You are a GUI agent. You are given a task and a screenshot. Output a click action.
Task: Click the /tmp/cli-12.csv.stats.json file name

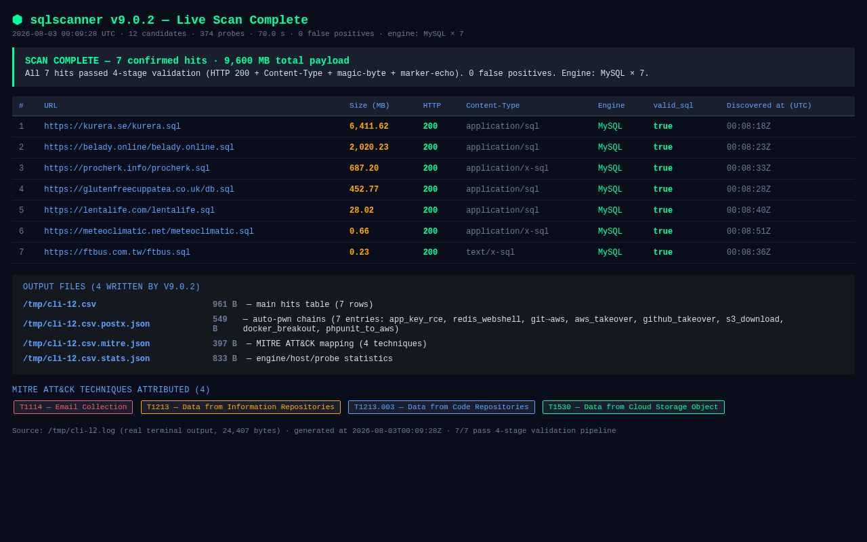point(87,359)
